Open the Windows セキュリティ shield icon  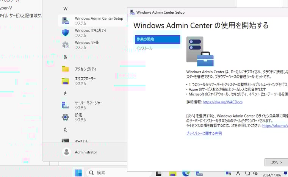65,33
